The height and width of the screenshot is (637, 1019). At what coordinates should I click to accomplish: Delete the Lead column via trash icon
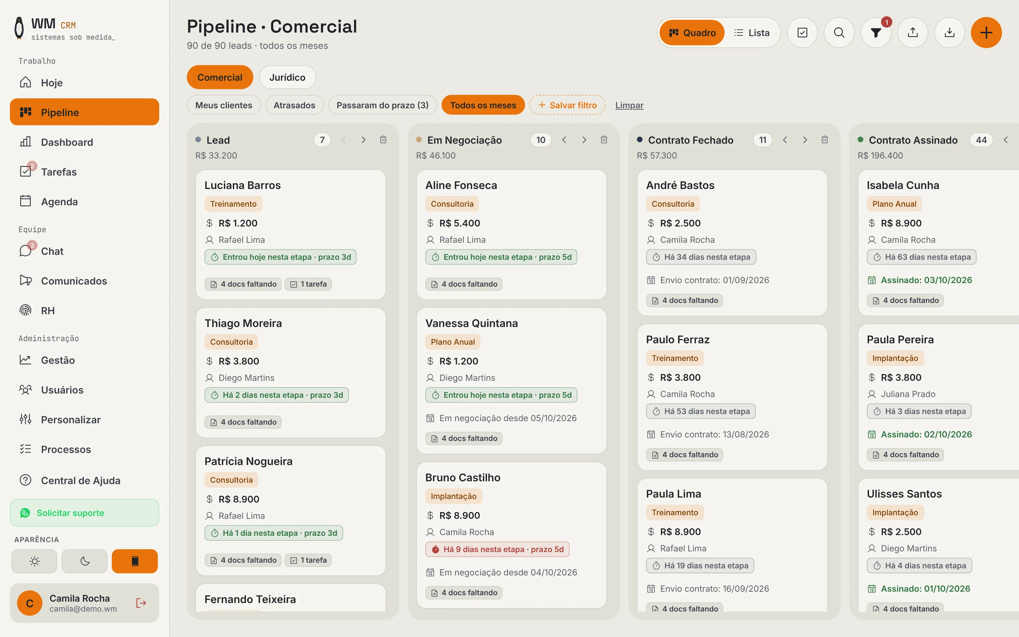(x=383, y=140)
